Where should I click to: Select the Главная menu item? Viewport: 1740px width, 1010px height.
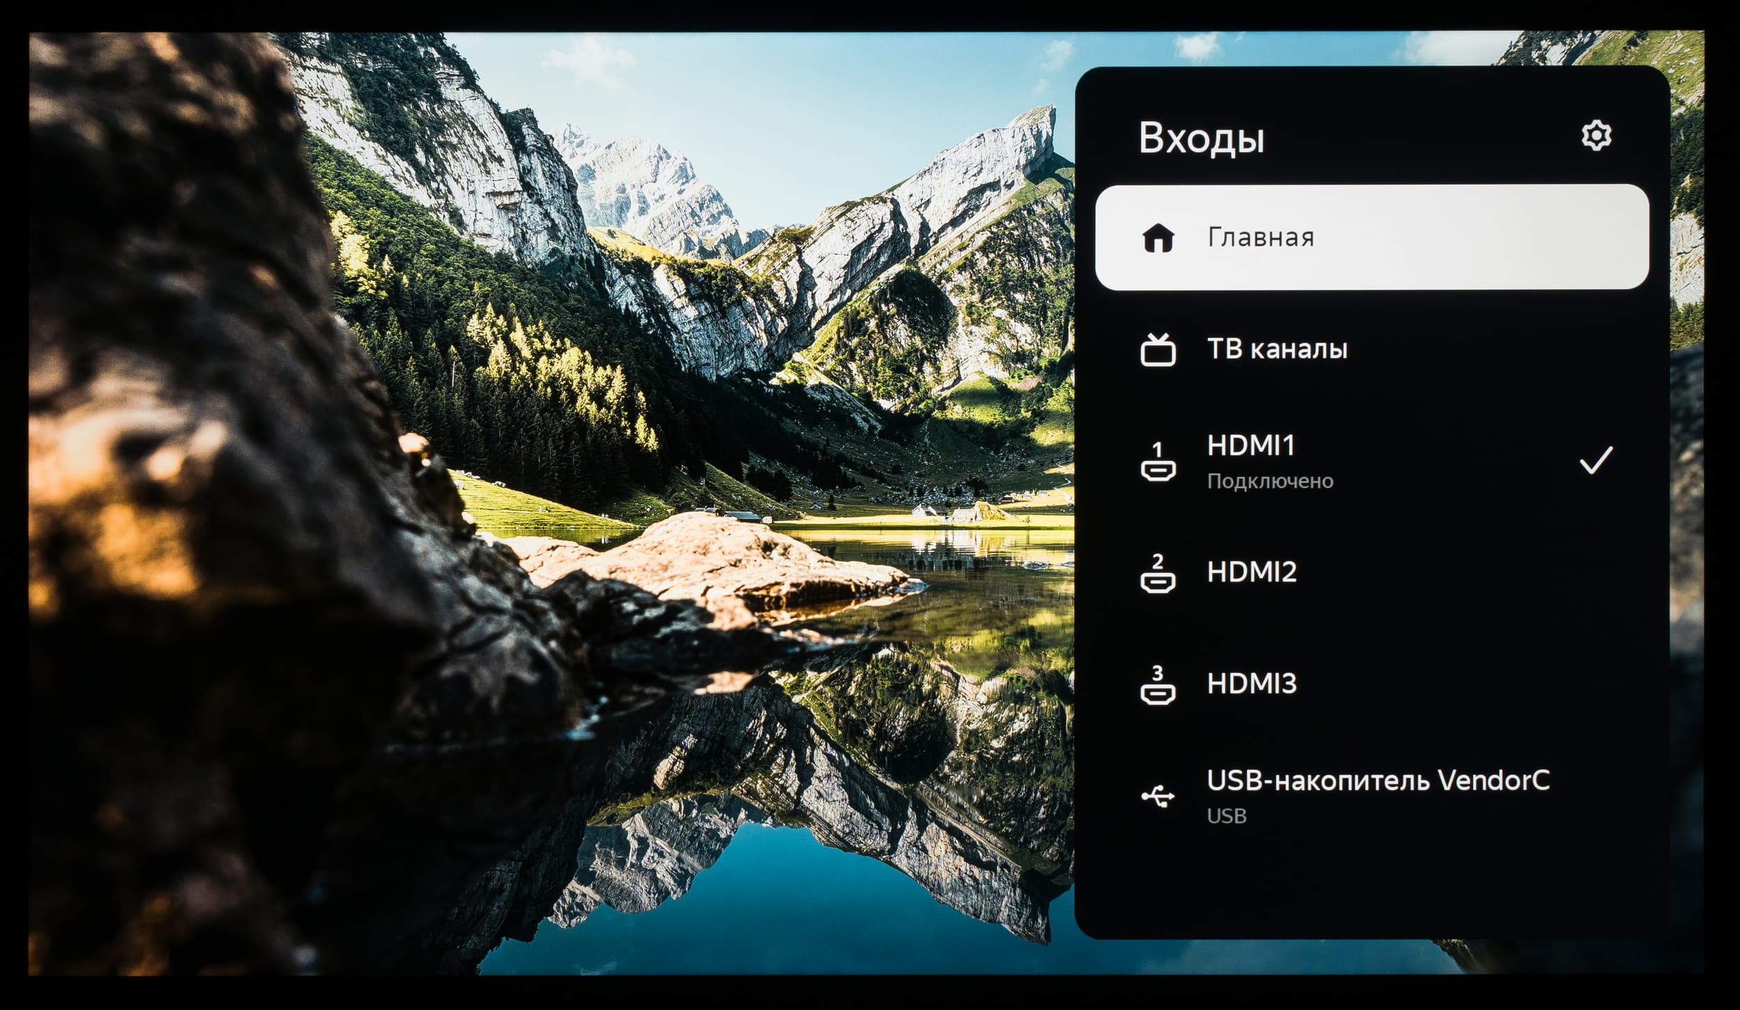coord(1260,238)
